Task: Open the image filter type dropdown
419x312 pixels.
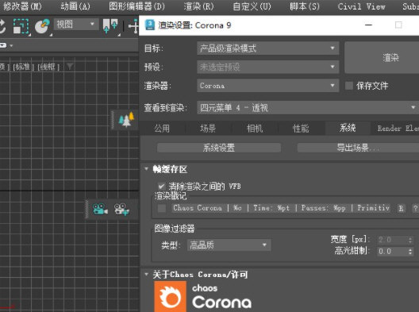Action: 229,245
